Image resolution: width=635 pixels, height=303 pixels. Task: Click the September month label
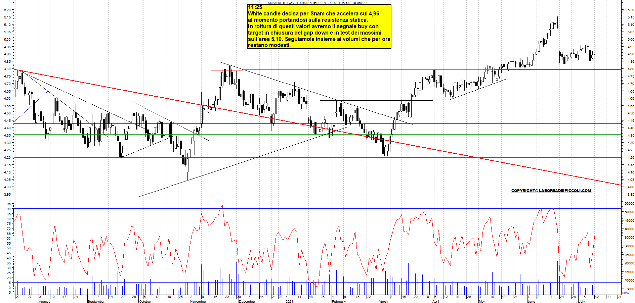click(96, 301)
